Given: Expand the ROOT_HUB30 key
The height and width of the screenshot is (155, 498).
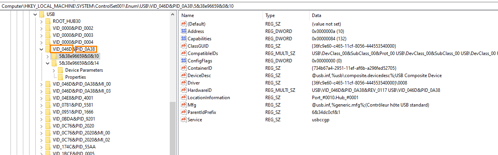Looking at the screenshot, I should pos(42,21).
